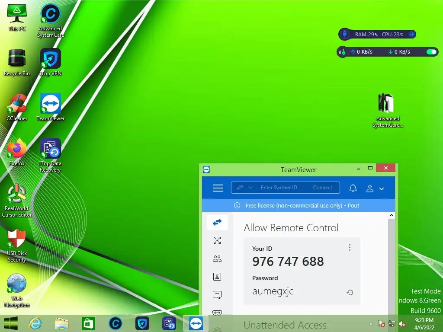This screenshot has width=443, height=332.
Task: Refresh the random password
Action: pos(350,293)
